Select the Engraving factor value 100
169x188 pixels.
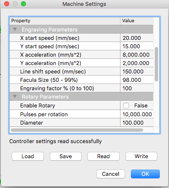137,88
